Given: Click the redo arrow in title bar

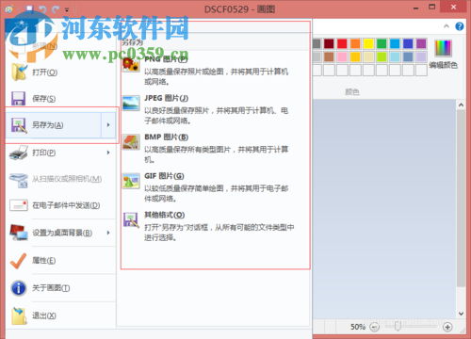Looking at the screenshot, I should click(56, 8).
